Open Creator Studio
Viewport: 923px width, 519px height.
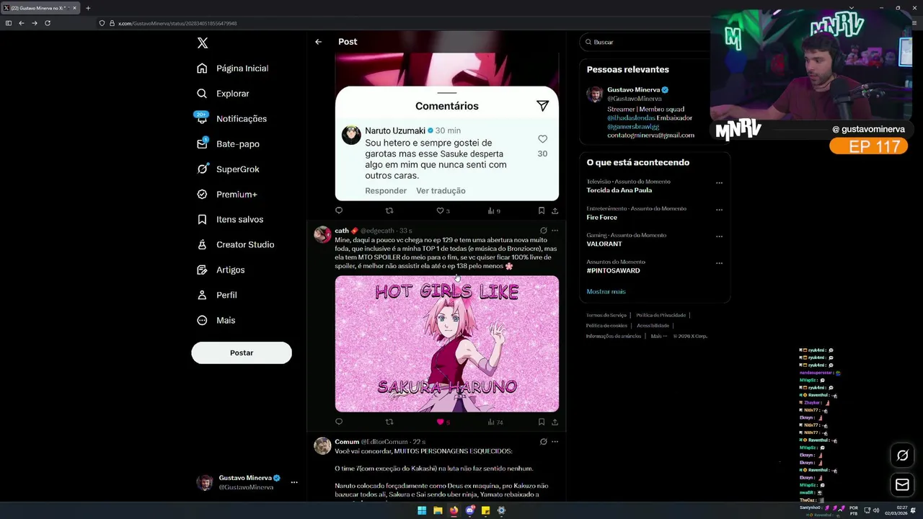pos(235,245)
